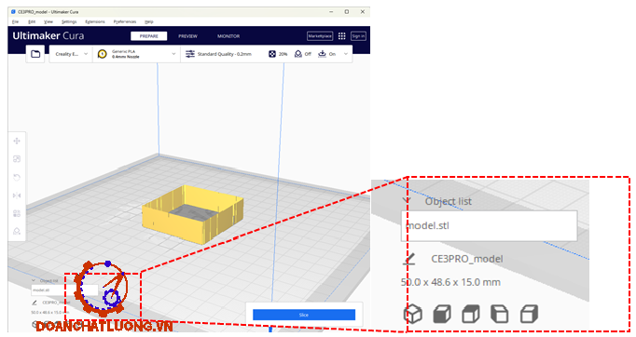The width and height of the screenshot is (636, 337).
Task: Collapse the Object list chevron
Action: 406,200
